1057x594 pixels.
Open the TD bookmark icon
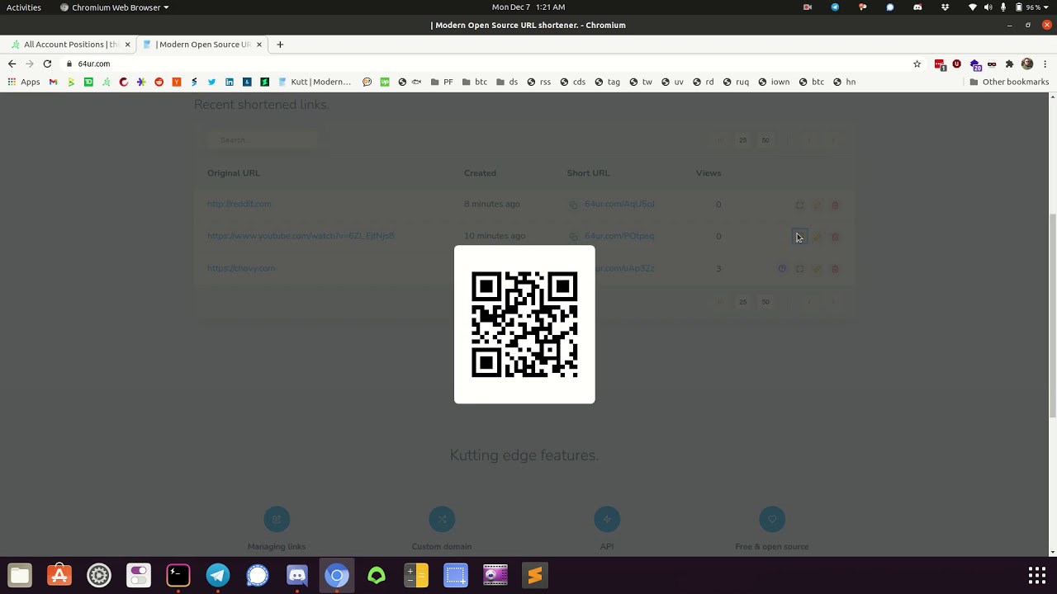[88, 82]
